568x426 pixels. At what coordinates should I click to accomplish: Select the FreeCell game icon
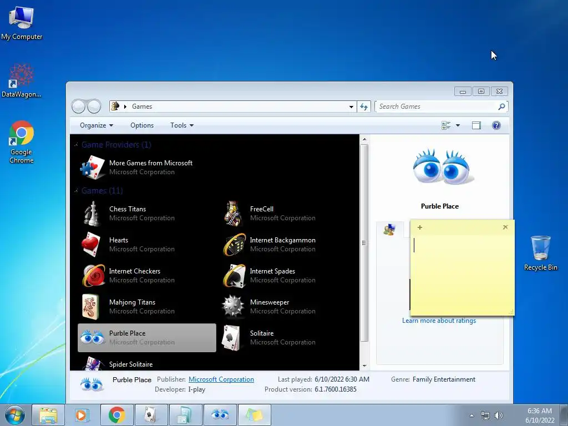point(232,214)
